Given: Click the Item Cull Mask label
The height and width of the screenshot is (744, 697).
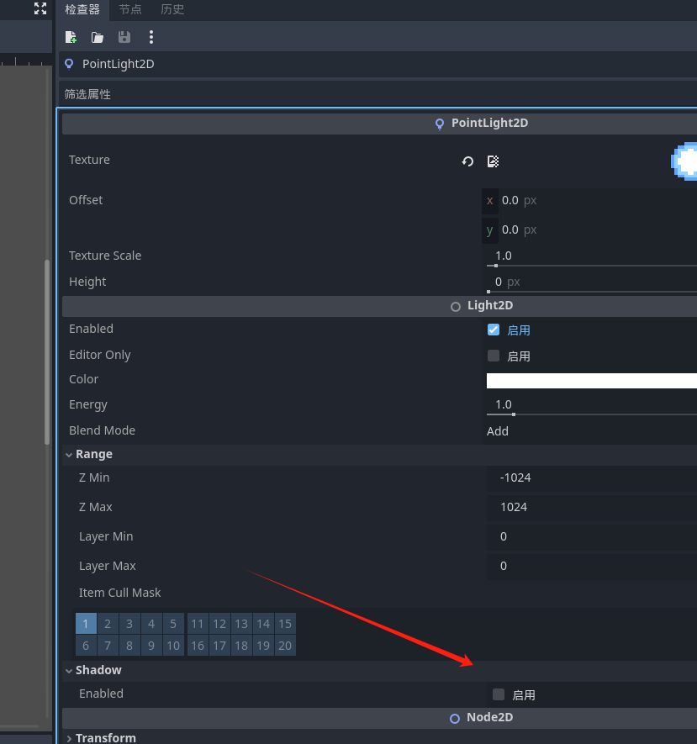Looking at the screenshot, I should click(x=119, y=594).
